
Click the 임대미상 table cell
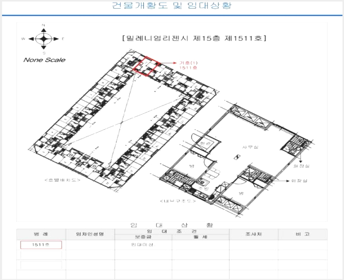(x=143, y=244)
